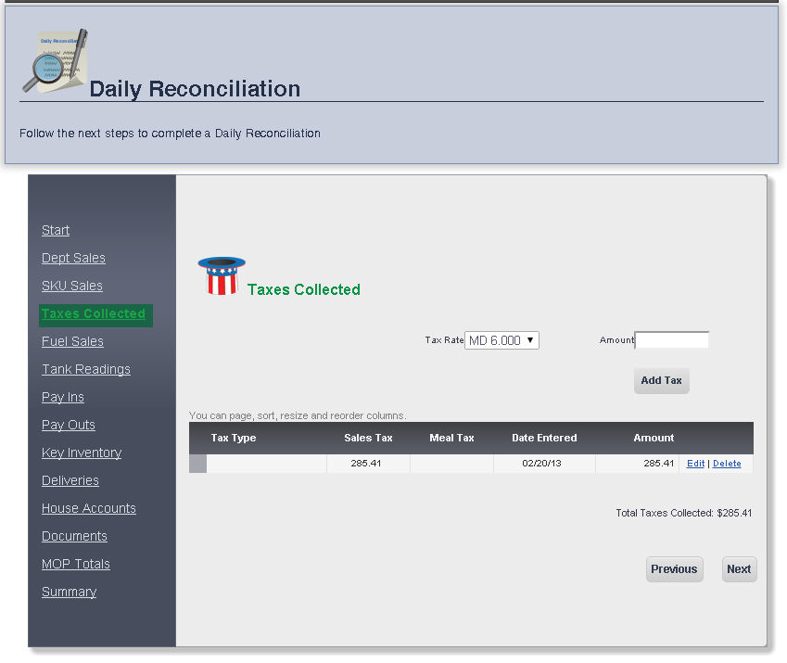
Task: Click the Uncle Sam hat taxes icon
Action: 222,275
